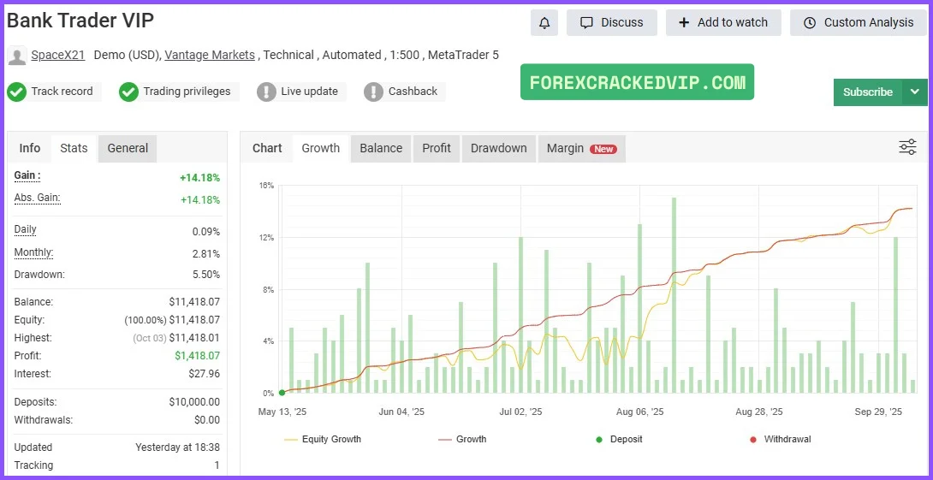Click the Add to watch button

tap(723, 23)
